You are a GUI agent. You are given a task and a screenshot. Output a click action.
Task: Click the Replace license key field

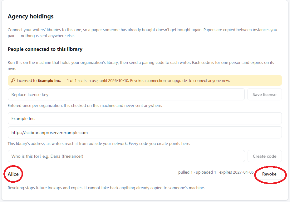126,94
